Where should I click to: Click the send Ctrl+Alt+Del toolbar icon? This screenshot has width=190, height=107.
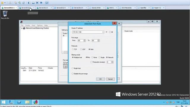10,3
